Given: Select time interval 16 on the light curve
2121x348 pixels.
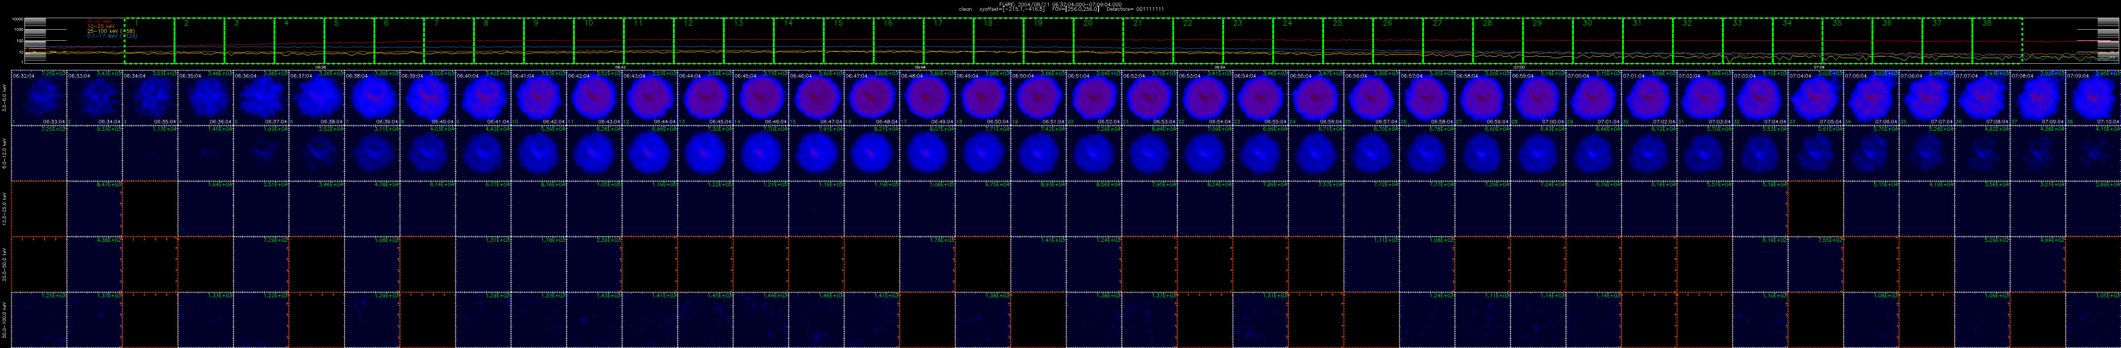Looking at the screenshot, I should [898, 40].
